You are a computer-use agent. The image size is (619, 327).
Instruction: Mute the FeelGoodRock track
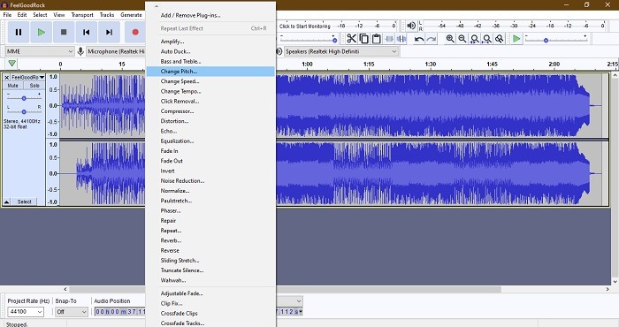coord(13,86)
